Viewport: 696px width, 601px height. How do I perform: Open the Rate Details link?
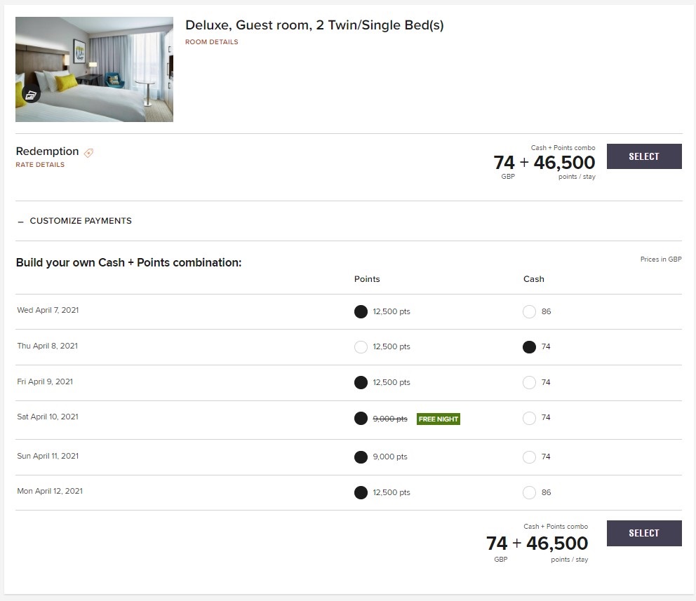tap(40, 165)
